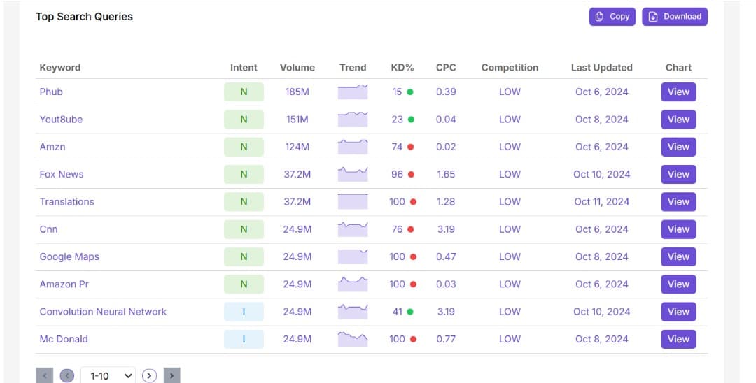The height and width of the screenshot is (383, 756).
Task: View chart for Phub keyword
Action: [678, 92]
